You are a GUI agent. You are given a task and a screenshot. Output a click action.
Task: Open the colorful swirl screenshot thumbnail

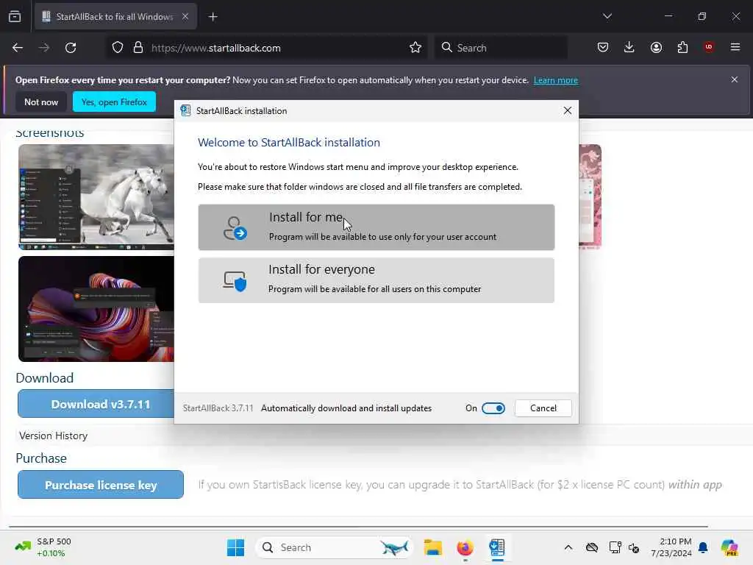point(96,309)
